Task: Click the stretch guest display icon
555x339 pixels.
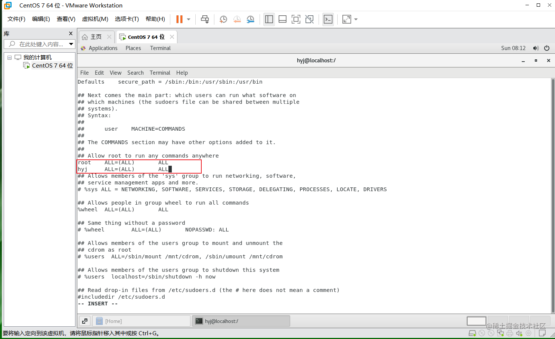Action: (347, 19)
